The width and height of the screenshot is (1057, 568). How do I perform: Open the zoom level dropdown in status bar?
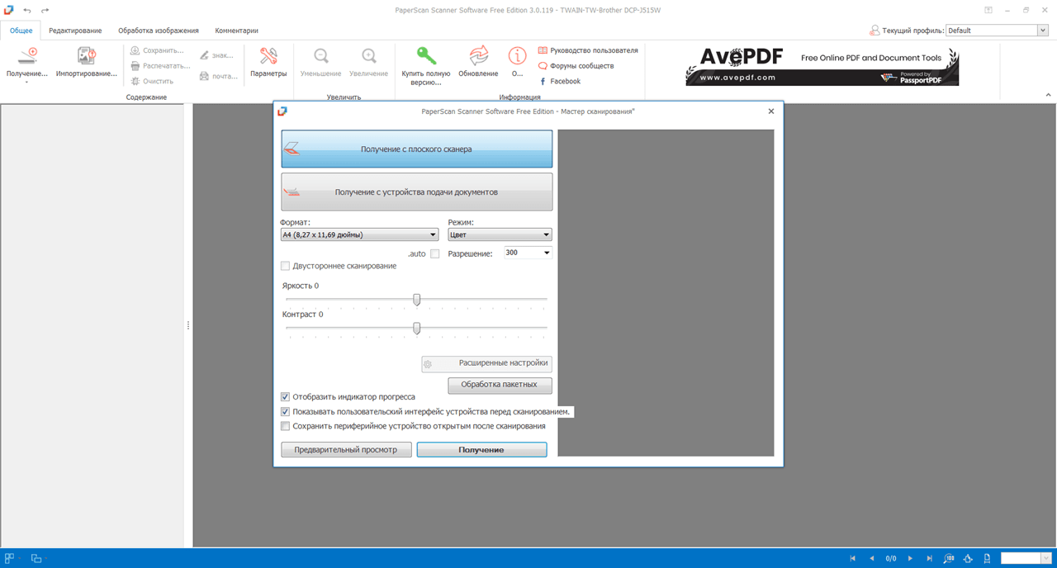click(1046, 559)
